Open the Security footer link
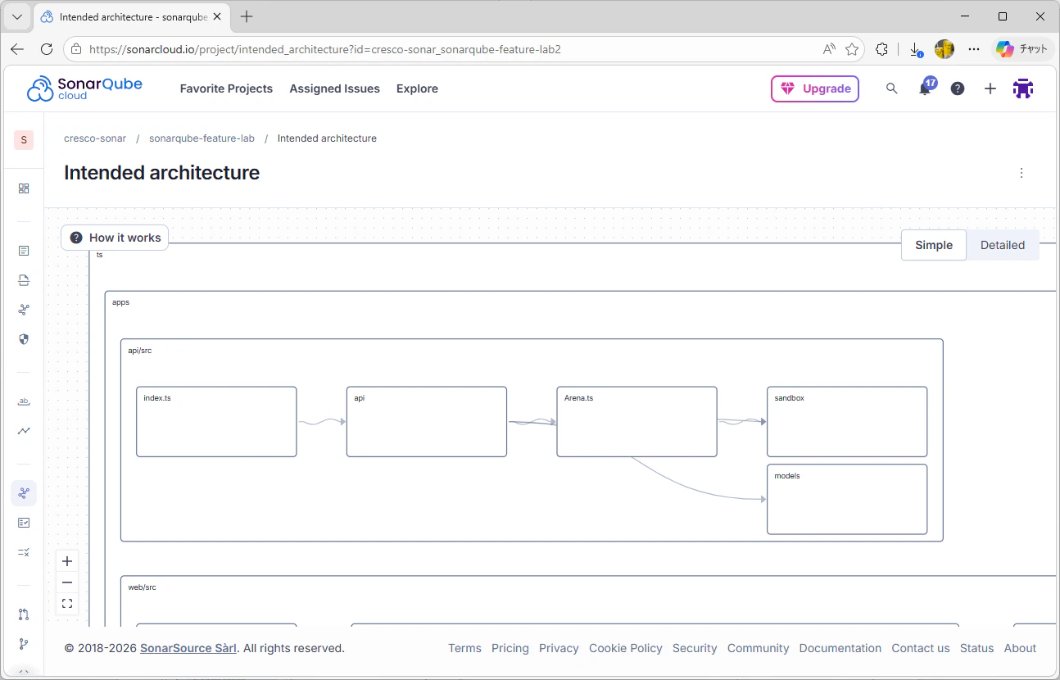The height and width of the screenshot is (680, 1060). point(695,648)
